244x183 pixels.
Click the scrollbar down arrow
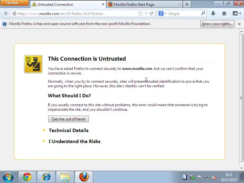click(241, 168)
